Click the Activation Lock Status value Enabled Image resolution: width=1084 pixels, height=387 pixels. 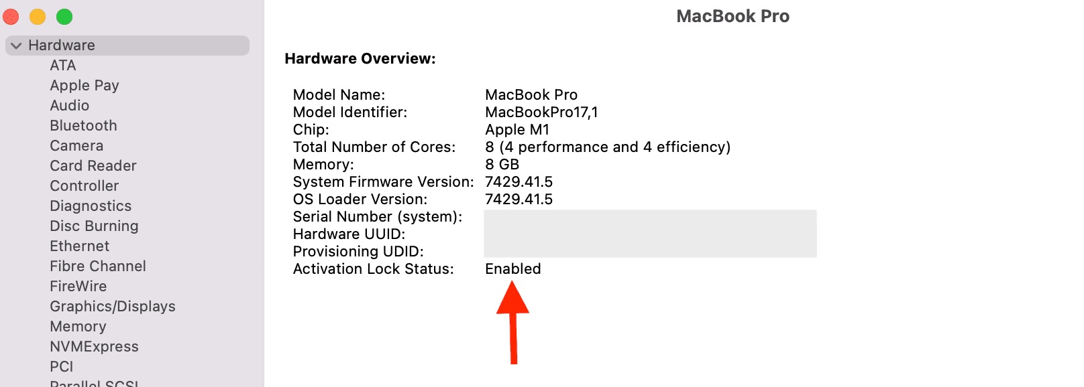[x=513, y=269]
